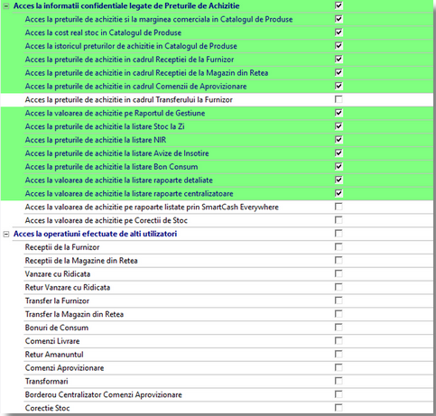Check Receptii de la Magazine din Retea checkbox

[x=339, y=261]
